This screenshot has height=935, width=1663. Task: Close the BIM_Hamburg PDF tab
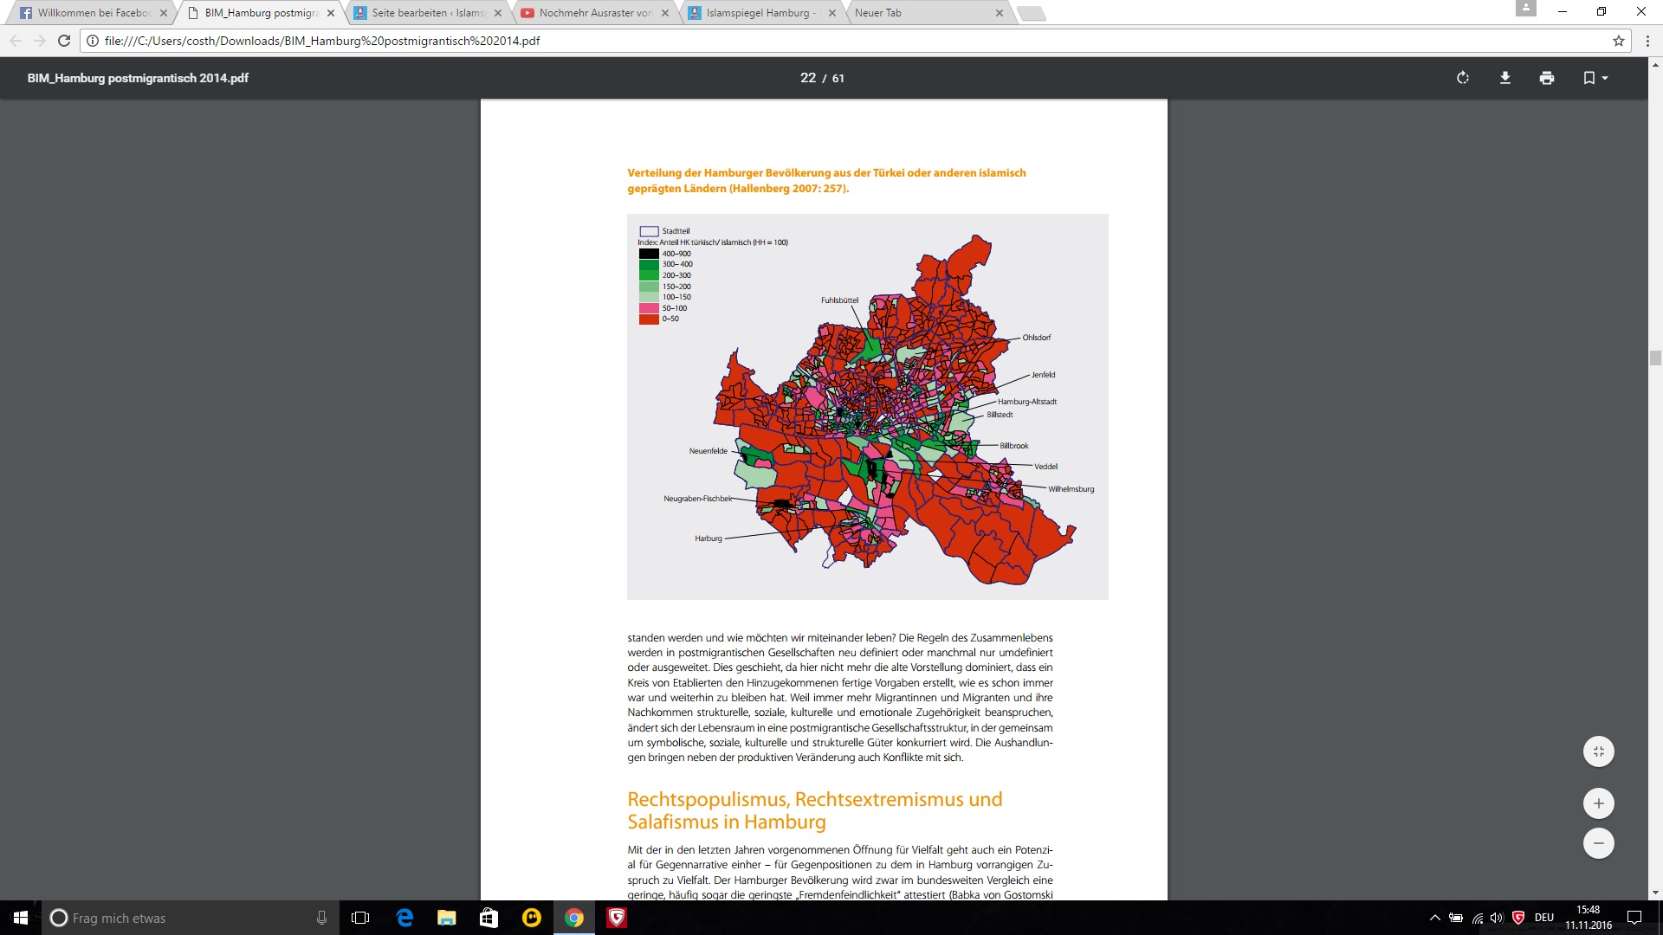(x=331, y=13)
